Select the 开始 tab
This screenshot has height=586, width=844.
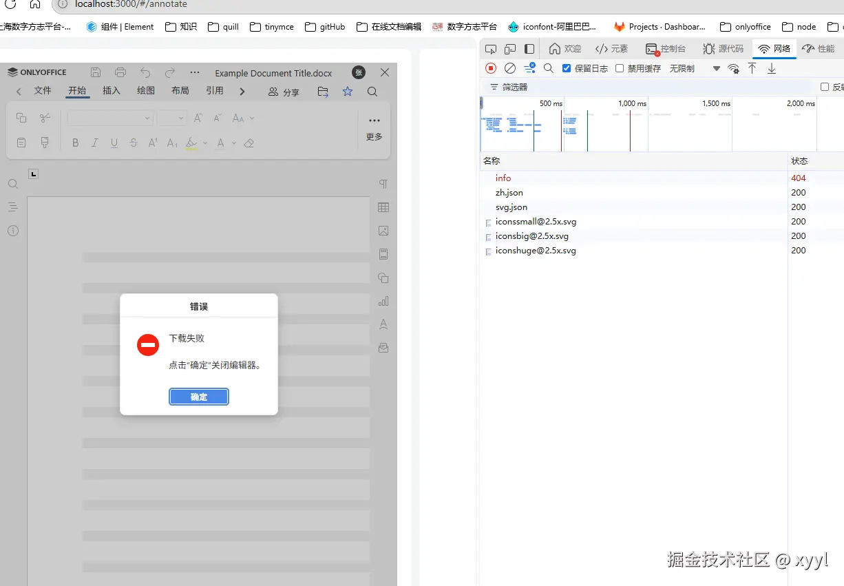click(x=77, y=91)
